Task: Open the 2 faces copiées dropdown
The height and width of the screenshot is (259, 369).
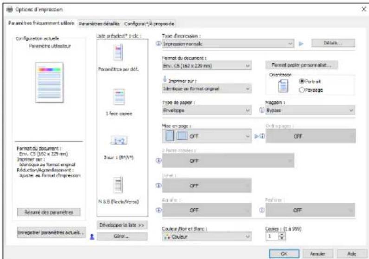Action: pyautogui.click(x=228, y=161)
